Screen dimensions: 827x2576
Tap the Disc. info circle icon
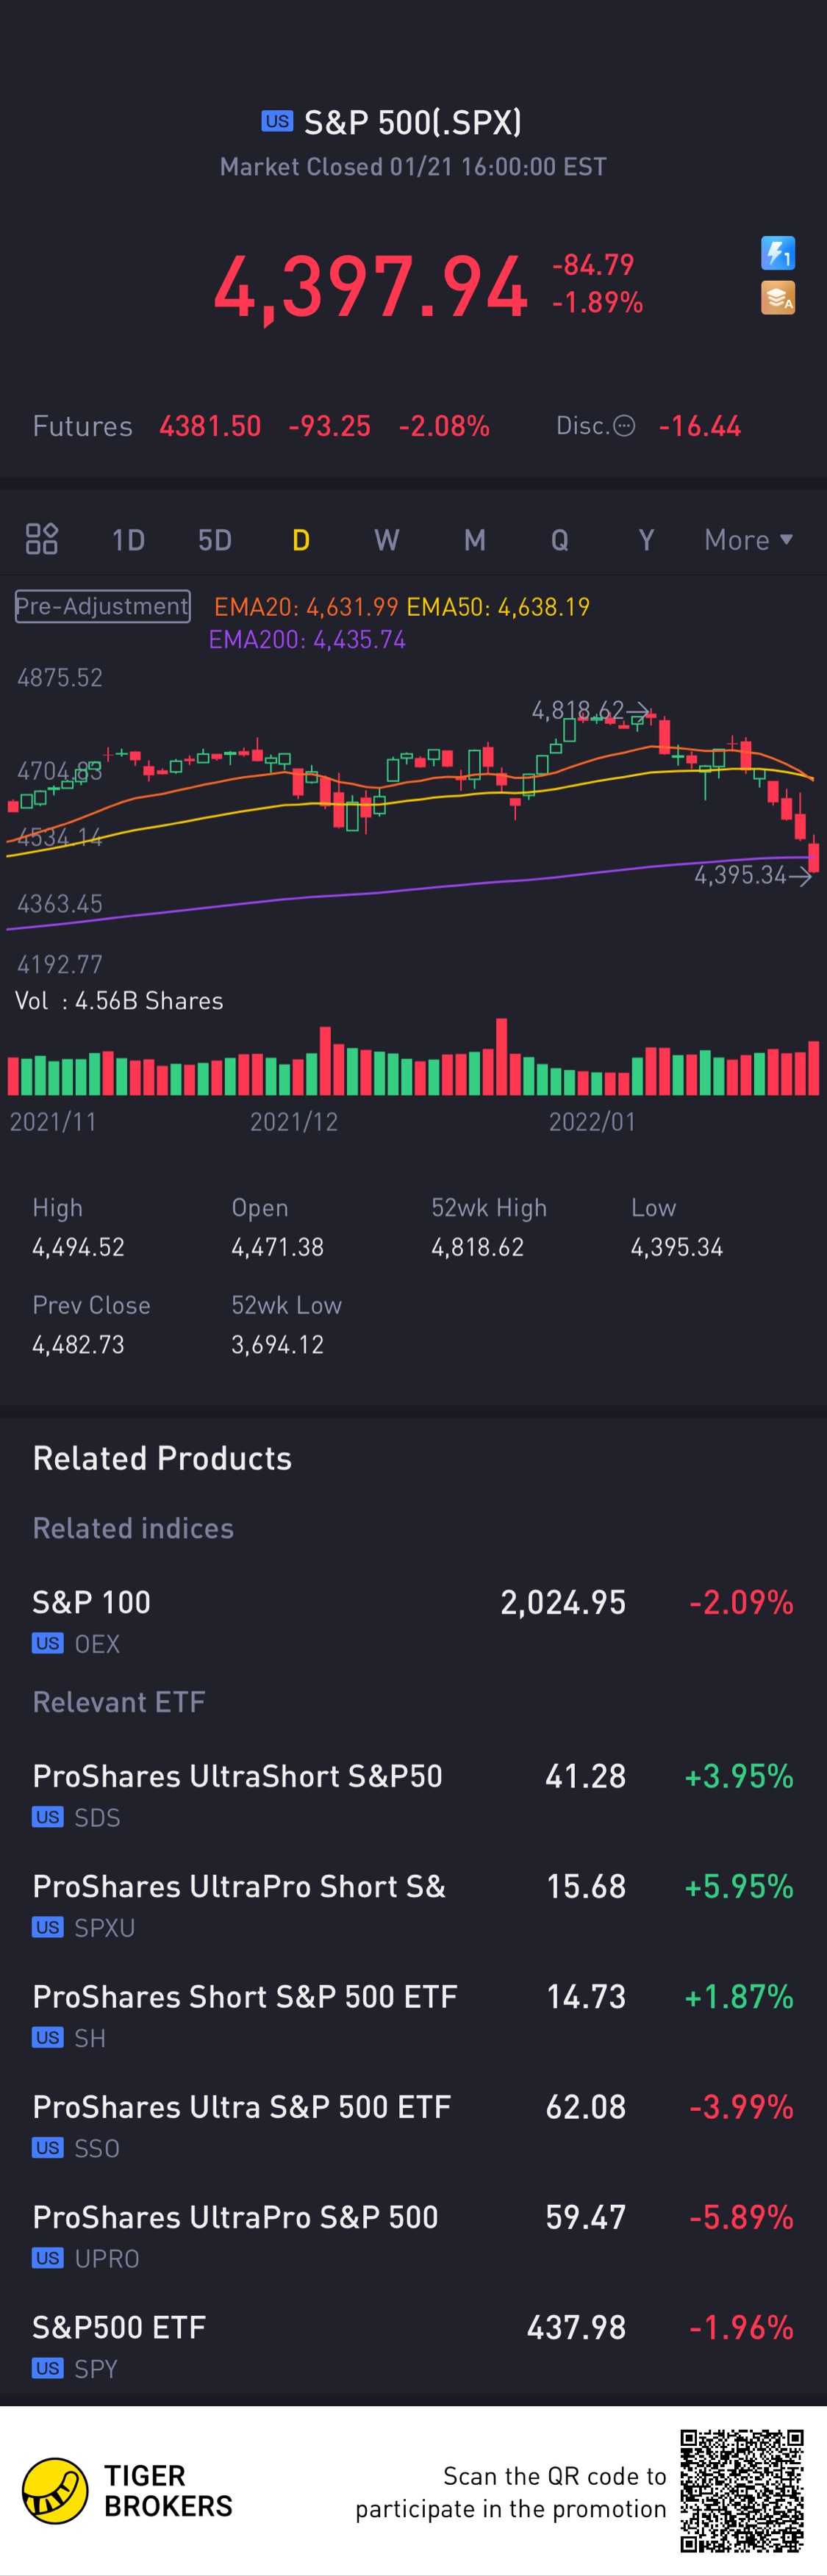624,426
